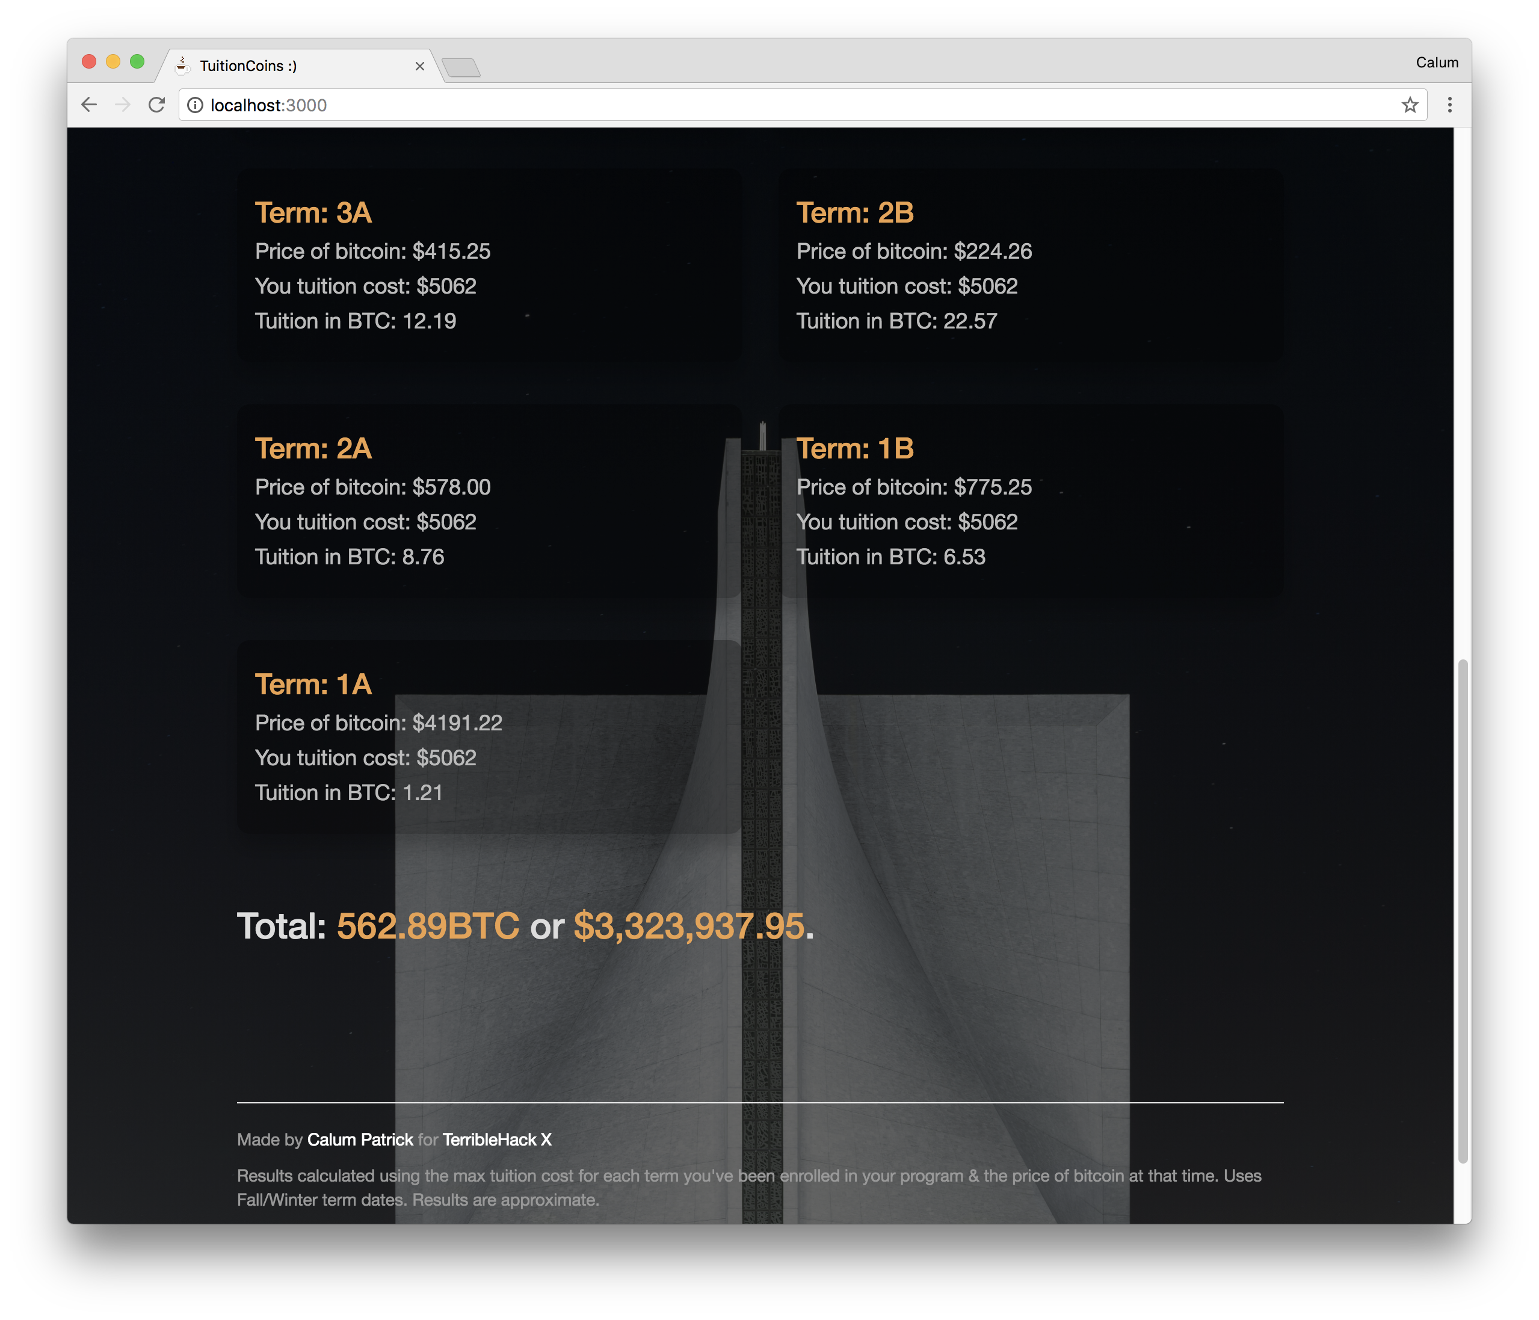Click the localhost:3000 address bar

(743, 105)
